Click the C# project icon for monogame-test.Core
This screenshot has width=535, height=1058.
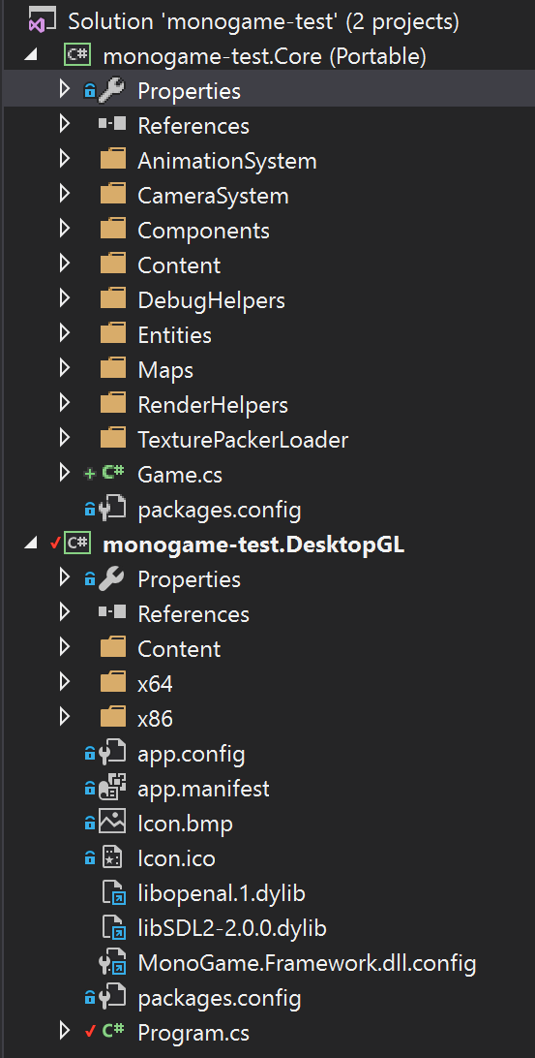tap(76, 56)
